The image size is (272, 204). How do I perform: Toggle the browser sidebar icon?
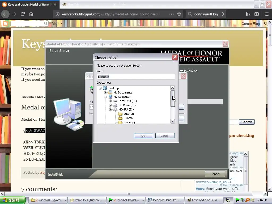[257, 14]
